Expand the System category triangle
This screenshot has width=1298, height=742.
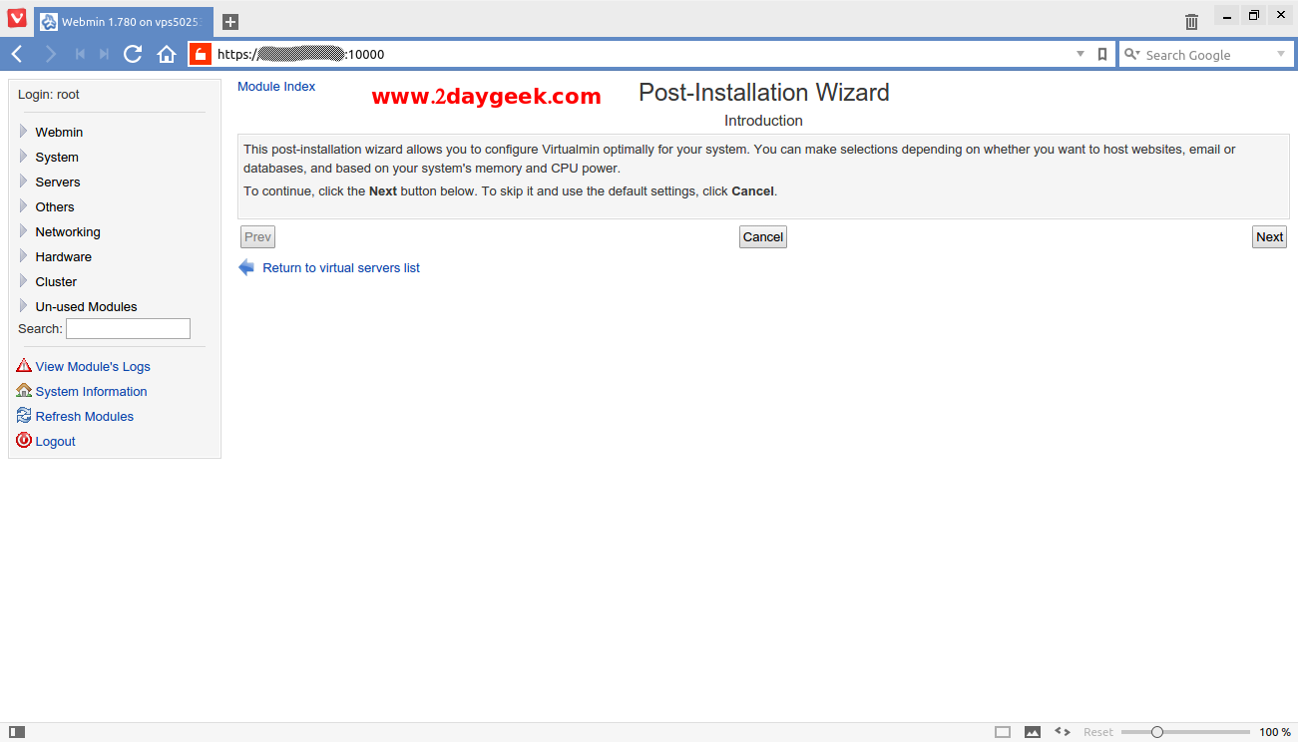tap(24, 156)
